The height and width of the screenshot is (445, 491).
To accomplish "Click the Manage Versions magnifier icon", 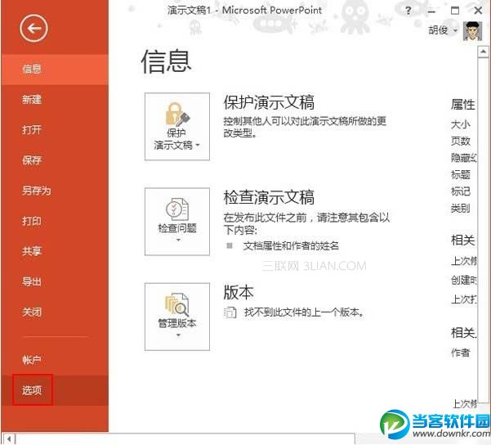I will point(177,304).
